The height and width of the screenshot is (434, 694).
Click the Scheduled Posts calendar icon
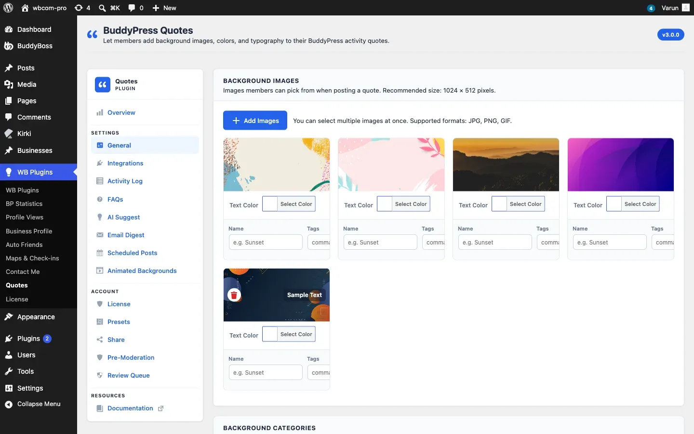[x=100, y=253]
